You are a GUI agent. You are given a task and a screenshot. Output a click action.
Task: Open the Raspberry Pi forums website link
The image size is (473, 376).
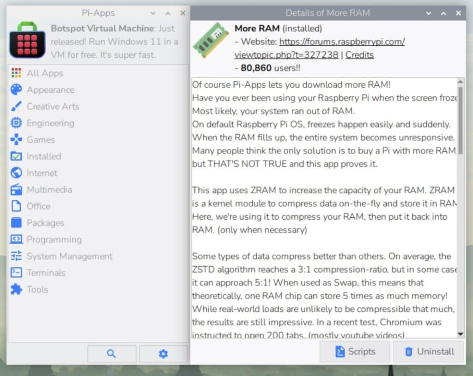[342, 42]
